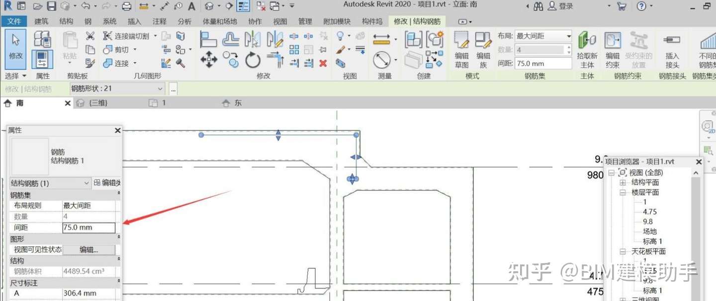Delete selection with red X
The width and height of the screenshot is (716, 301).
click(x=323, y=63)
